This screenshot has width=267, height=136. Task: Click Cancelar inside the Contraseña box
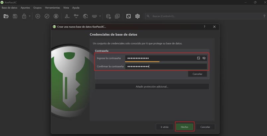click(197, 74)
